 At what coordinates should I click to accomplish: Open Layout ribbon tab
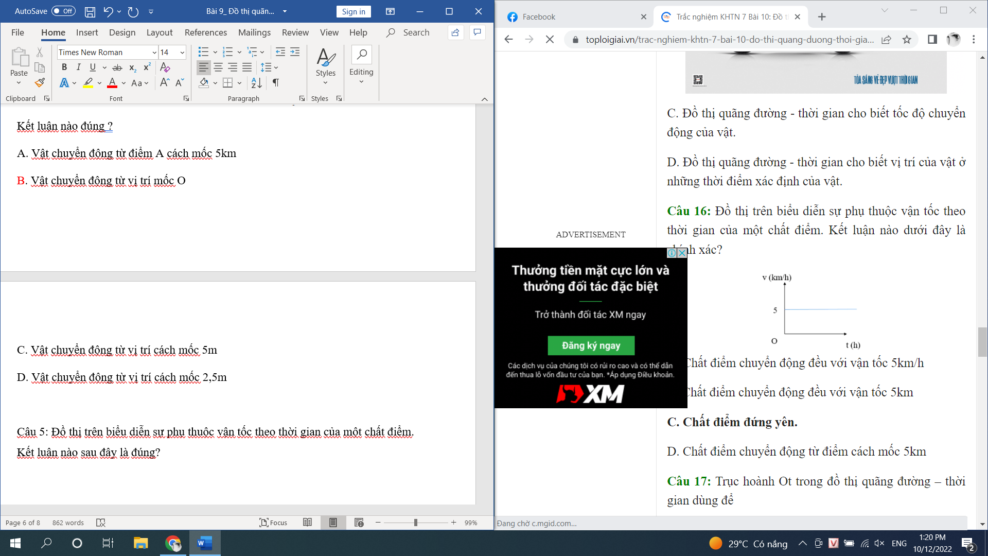pos(160,32)
